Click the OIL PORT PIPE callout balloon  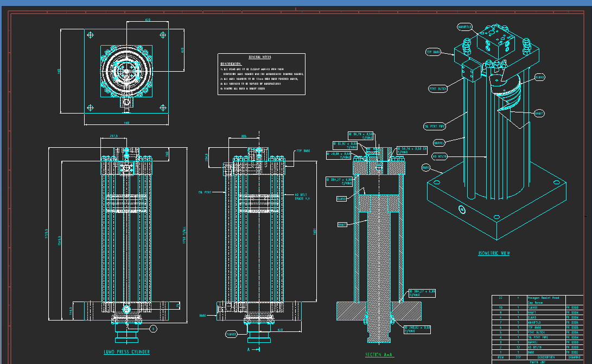(434, 126)
